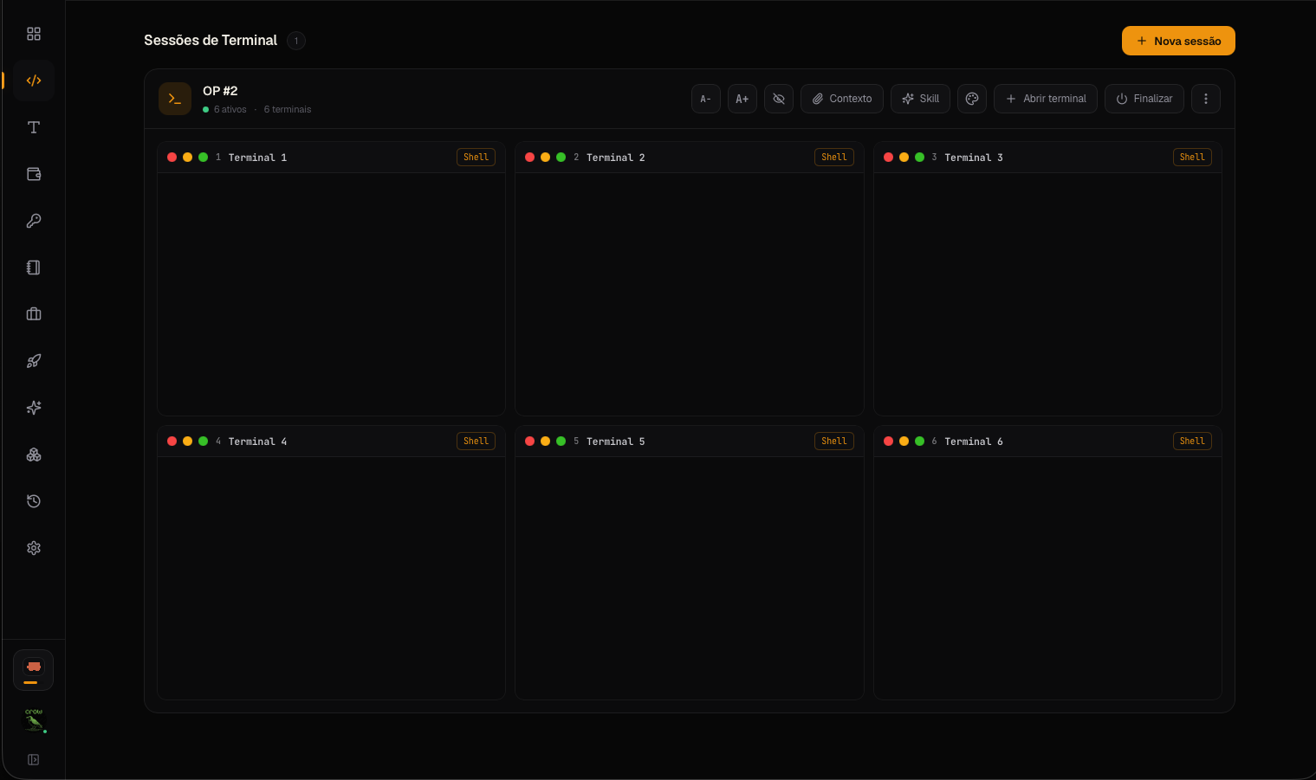The width and height of the screenshot is (1316, 780).
Task: Click the green dot on Terminal 3
Action: 919,158
